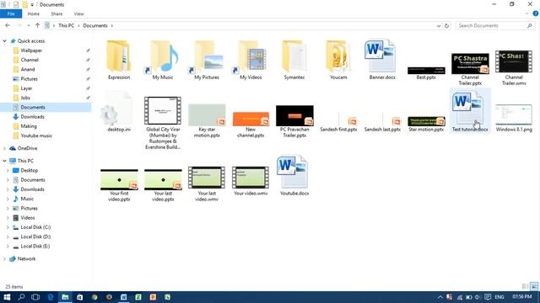This screenshot has width=540, height=303.
Task: Open the Home ribbon tab
Action: tap(34, 13)
